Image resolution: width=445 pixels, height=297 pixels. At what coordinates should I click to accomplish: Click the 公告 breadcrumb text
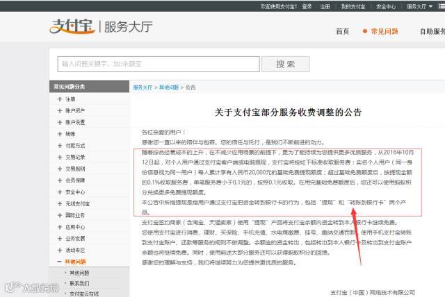[x=191, y=87]
